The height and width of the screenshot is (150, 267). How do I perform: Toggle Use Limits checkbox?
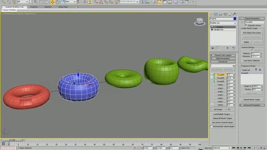[x=252, y=50]
